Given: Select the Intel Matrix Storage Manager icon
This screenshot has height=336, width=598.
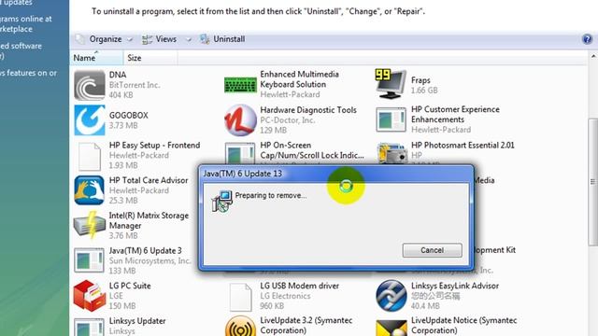Looking at the screenshot, I should [x=90, y=226].
